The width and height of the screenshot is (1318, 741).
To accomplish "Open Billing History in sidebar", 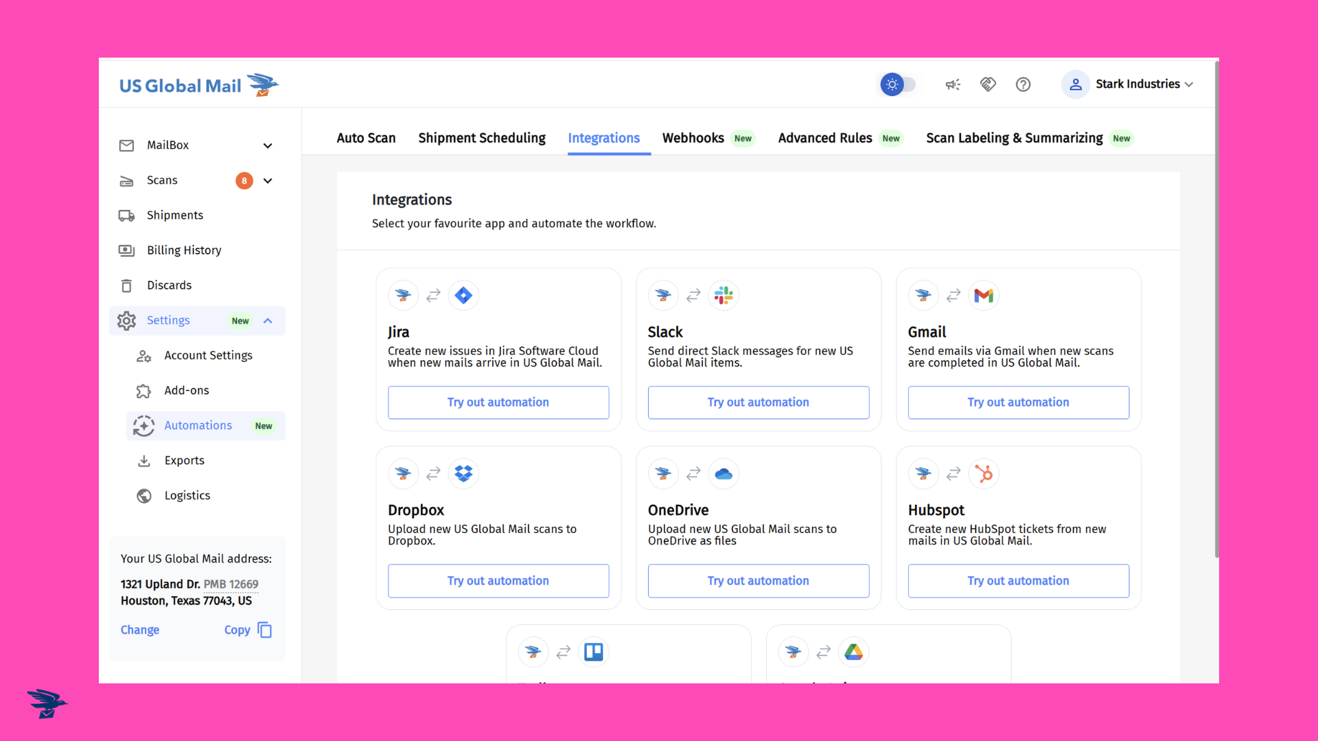I will [184, 250].
